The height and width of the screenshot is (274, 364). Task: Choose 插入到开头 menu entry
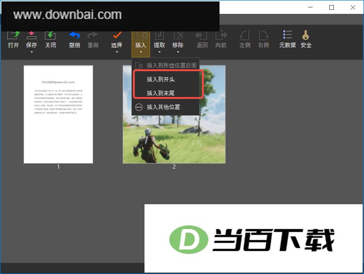point(165,79)
